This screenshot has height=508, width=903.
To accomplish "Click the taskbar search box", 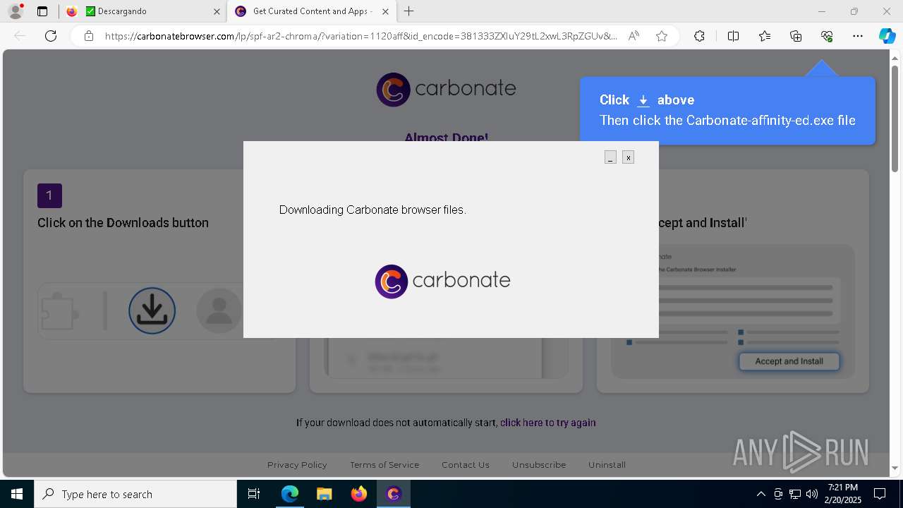I will tap(135, 494).
